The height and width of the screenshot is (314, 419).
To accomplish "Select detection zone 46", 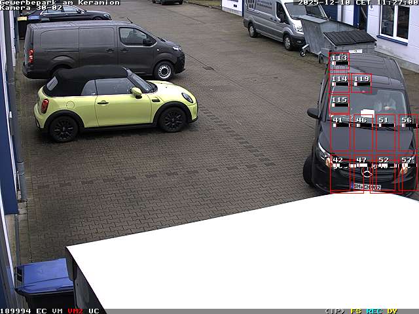I will pyautogui.click(x=363, y=134).
